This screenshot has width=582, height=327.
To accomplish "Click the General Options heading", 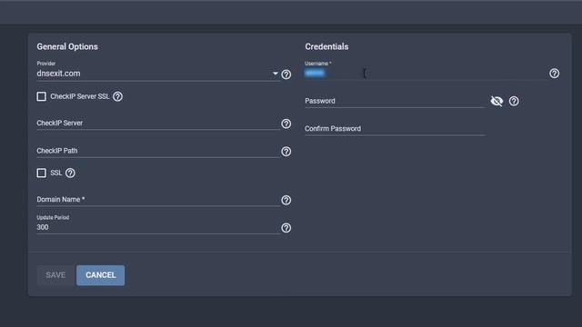I will click(67, 46).
